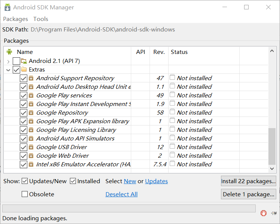This screenshot has height=224, width=280.
Task: Toggle the Updates/New show checkbox
Action: coord(25,181)
